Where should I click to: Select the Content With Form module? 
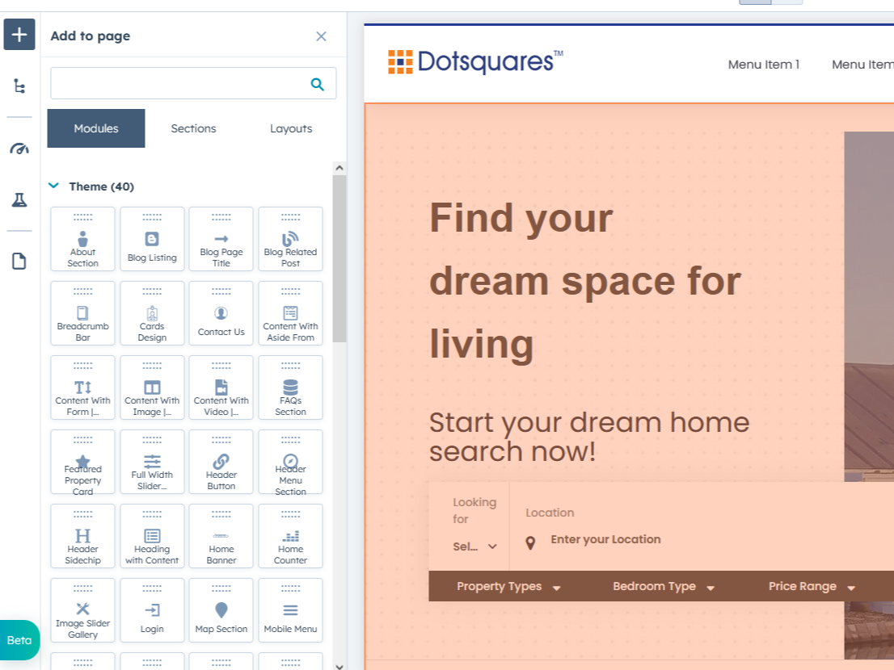click(x=82, y=387)
